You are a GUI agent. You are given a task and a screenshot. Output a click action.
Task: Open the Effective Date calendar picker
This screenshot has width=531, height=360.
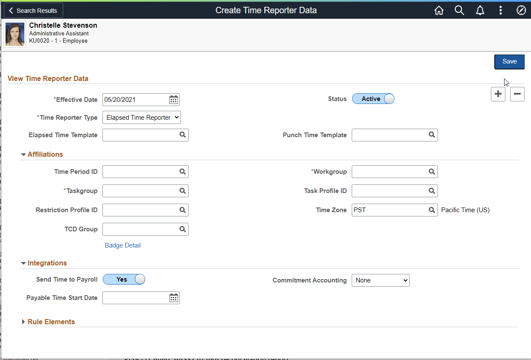pyautogui.click(x=173, y=99)
